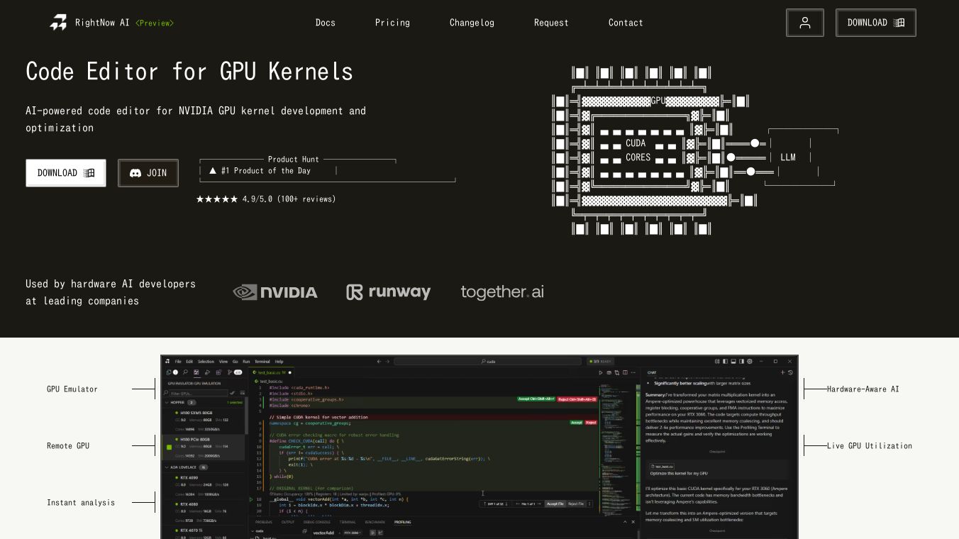View the Changelog page
This screenshot has width=959, height=539.
[x=472, y=23]
